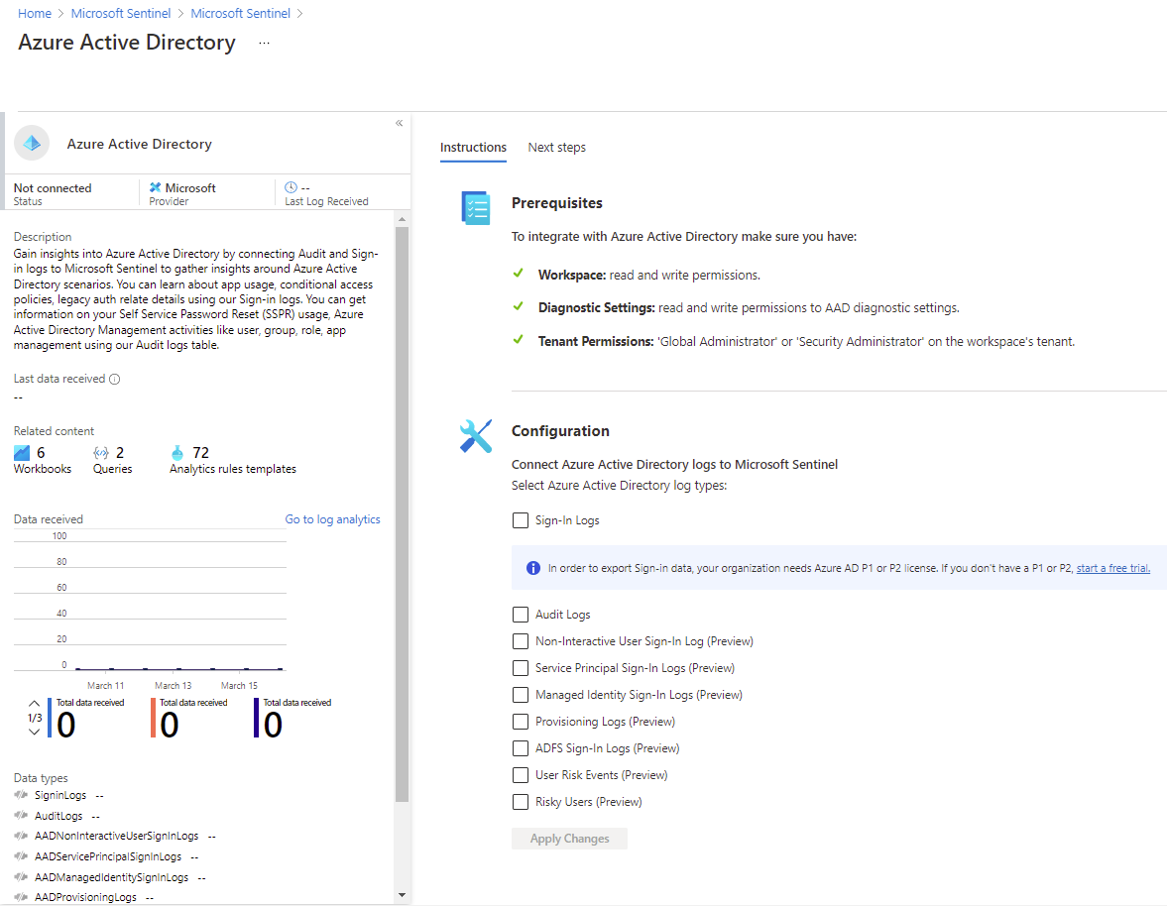
Task: Check Service Principal Sign-In Logs (Preview)
Action: 521,668
